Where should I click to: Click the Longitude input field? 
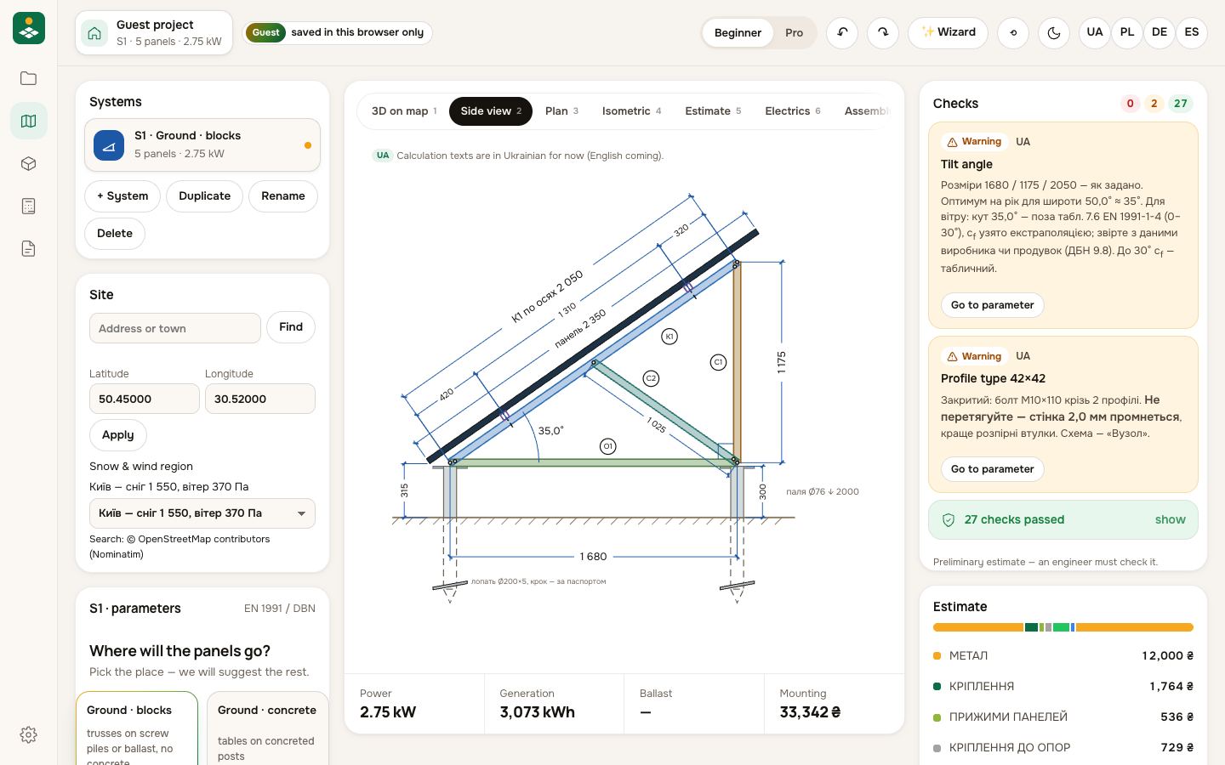pos(260,399)
